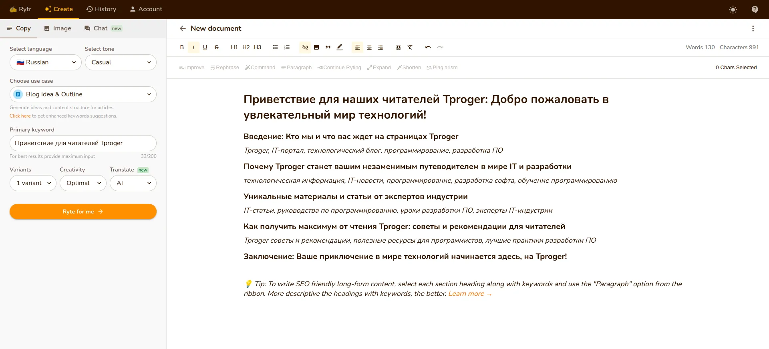This screenshot has width=769, height=349.
Task: Select all document text
Action: tap(399, 47)
